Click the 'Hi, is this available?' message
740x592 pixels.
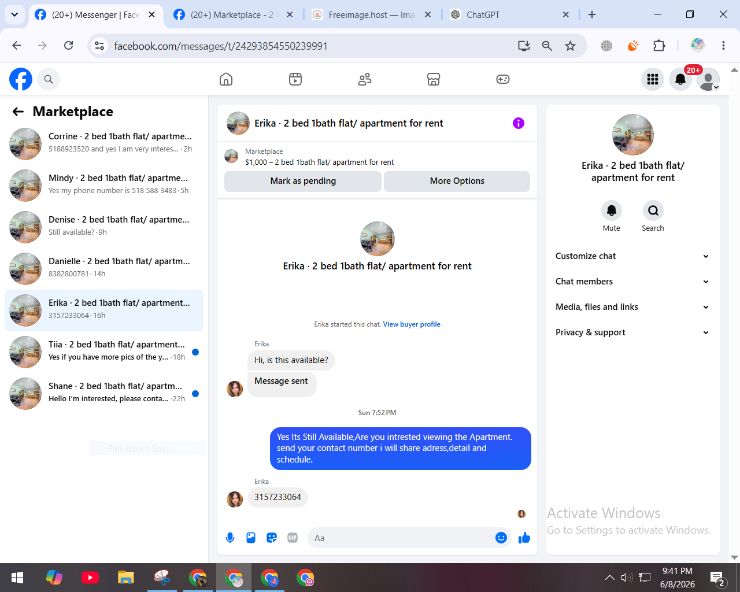(x=291, y=360)
